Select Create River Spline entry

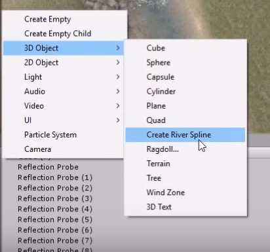tap(185, 135)
